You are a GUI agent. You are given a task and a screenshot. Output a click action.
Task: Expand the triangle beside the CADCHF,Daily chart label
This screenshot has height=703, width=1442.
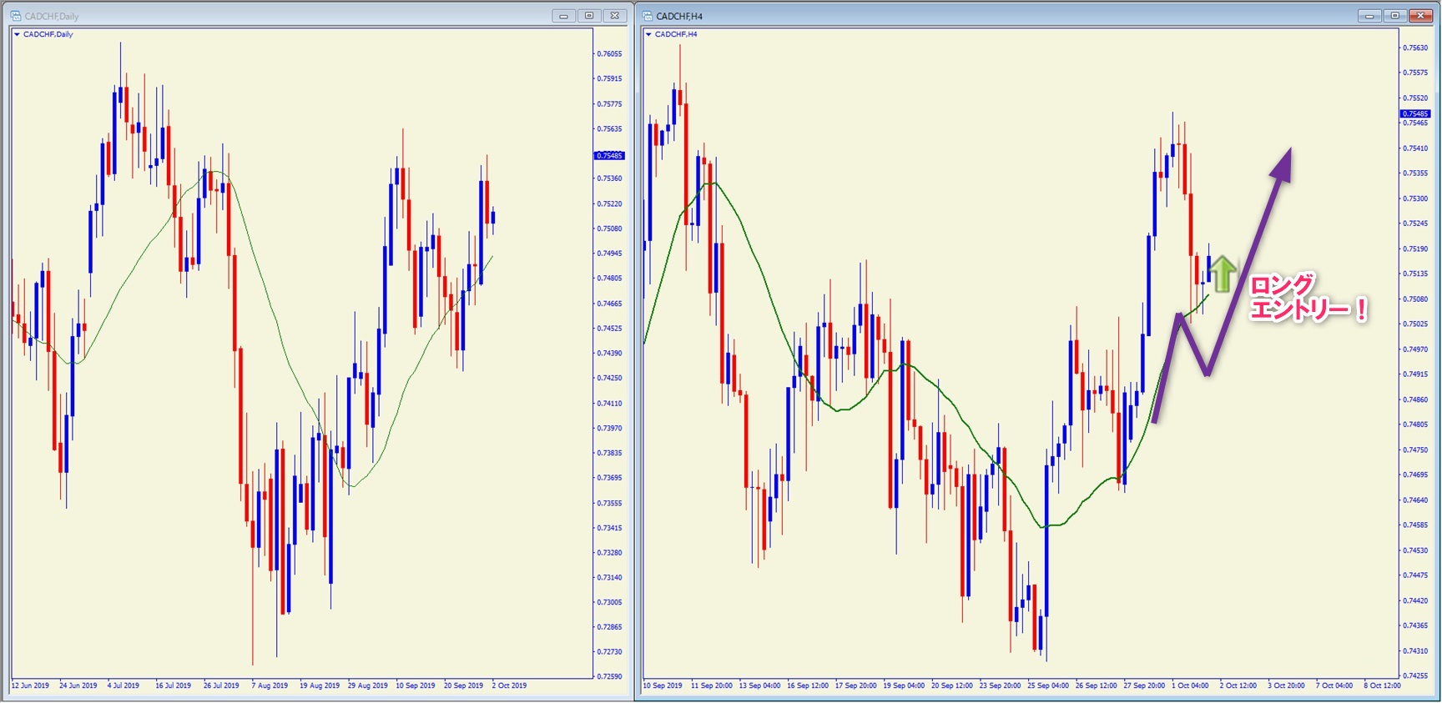[x=17, y=34]
